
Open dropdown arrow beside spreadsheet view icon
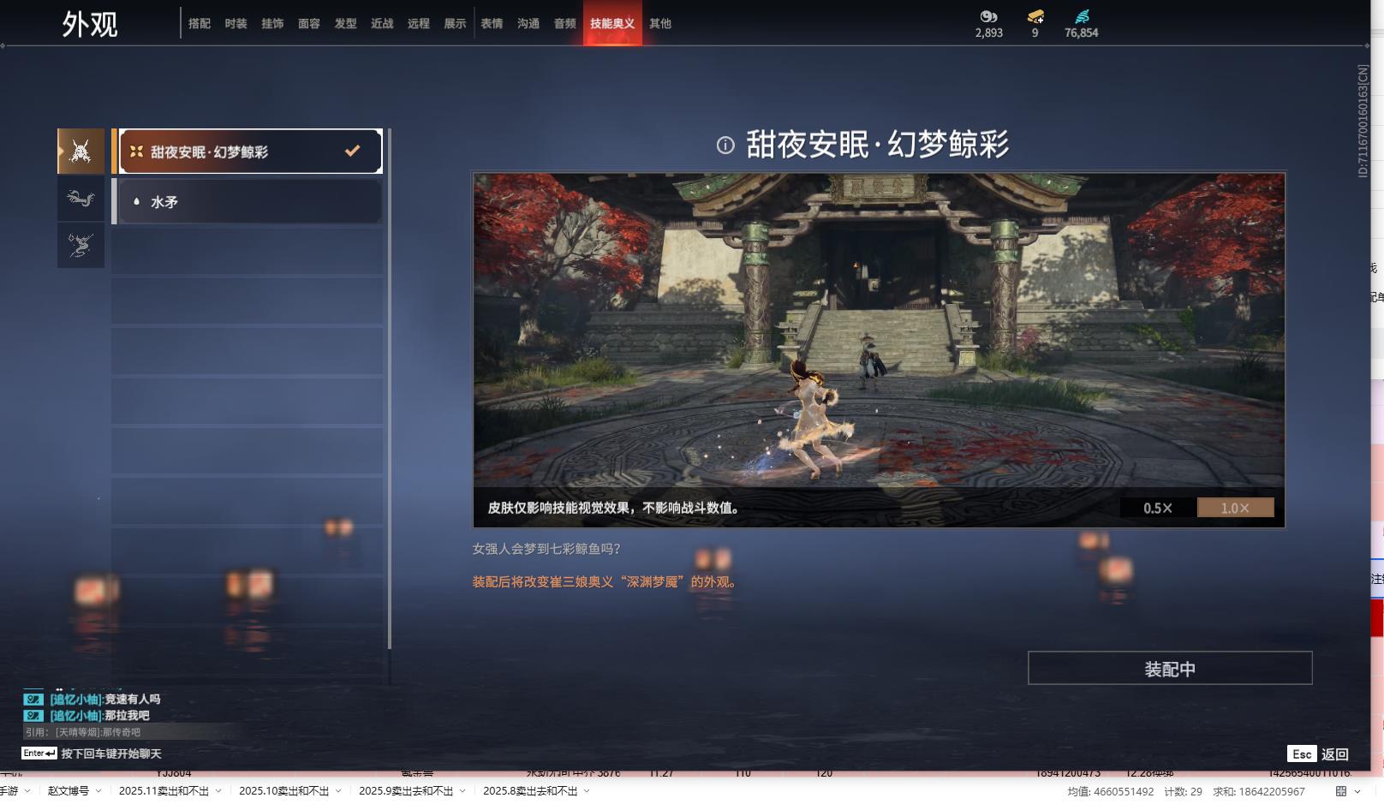coord(1357,791)
